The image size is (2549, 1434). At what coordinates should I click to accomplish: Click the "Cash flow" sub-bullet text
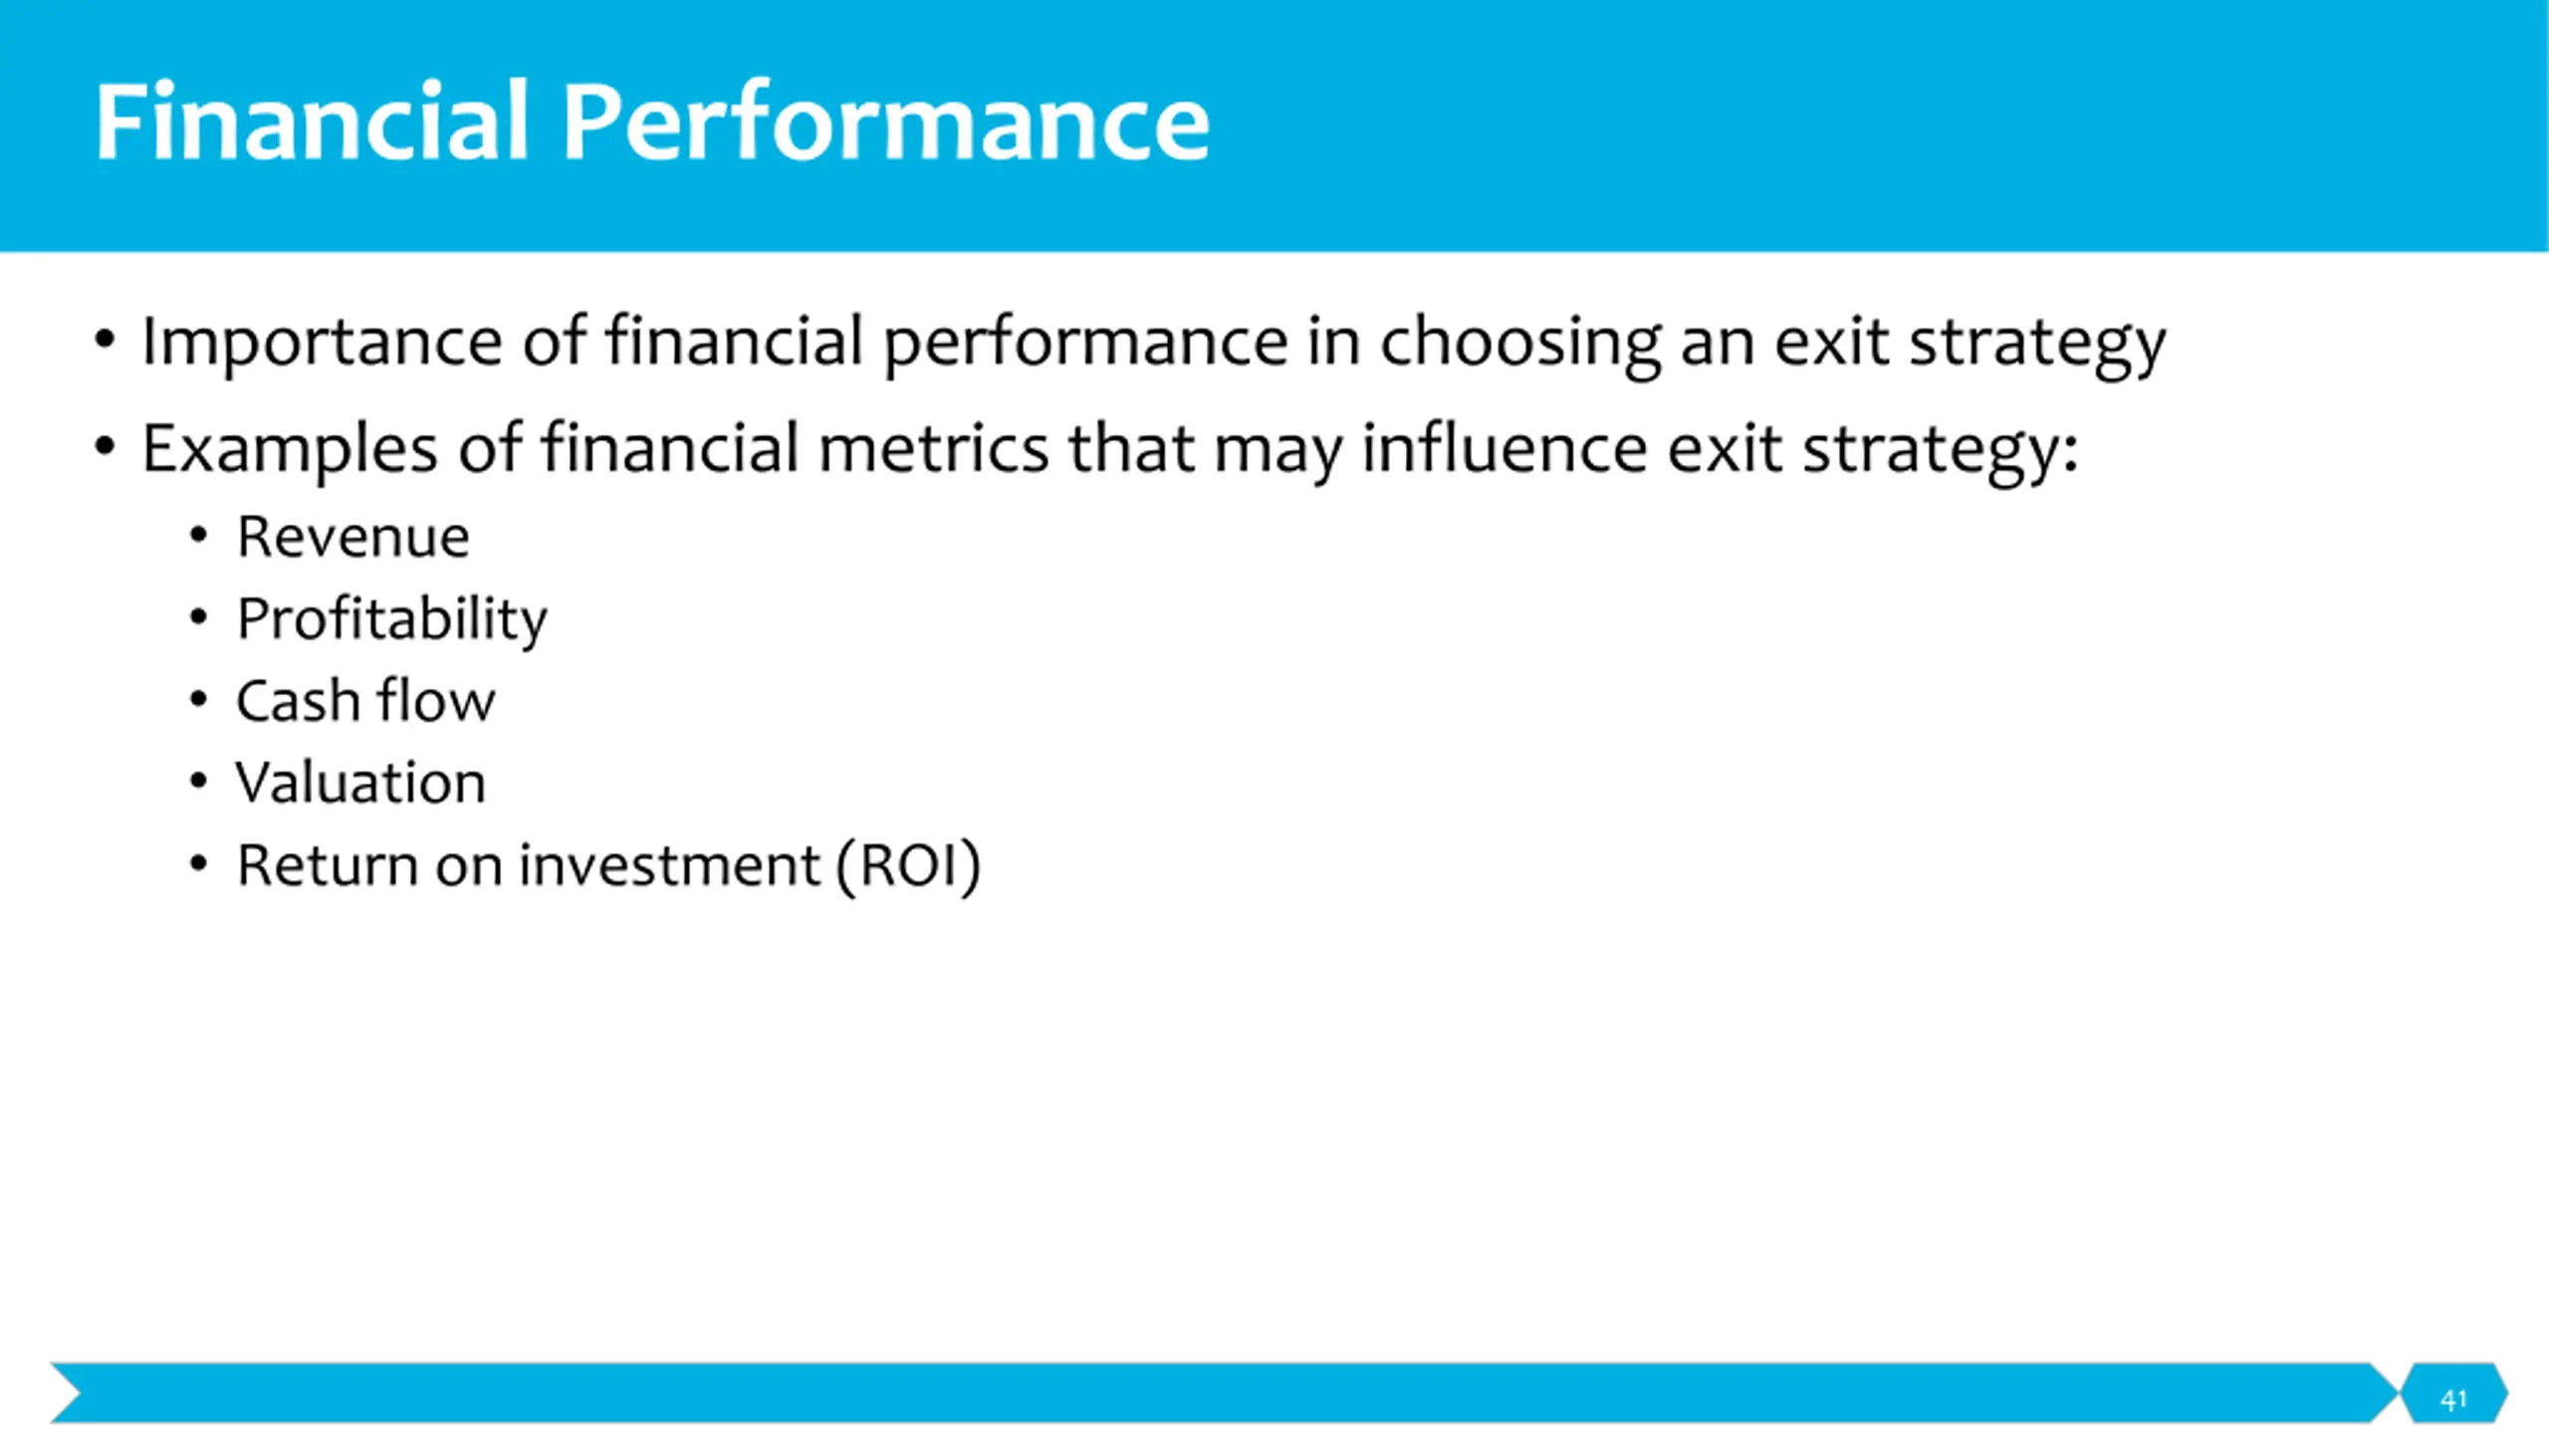click(364, 700)
